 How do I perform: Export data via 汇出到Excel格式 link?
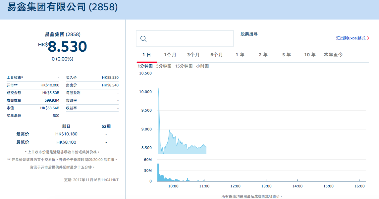351,38
